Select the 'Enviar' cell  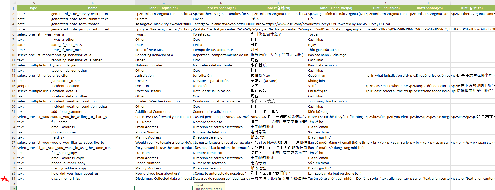(221, 19)
